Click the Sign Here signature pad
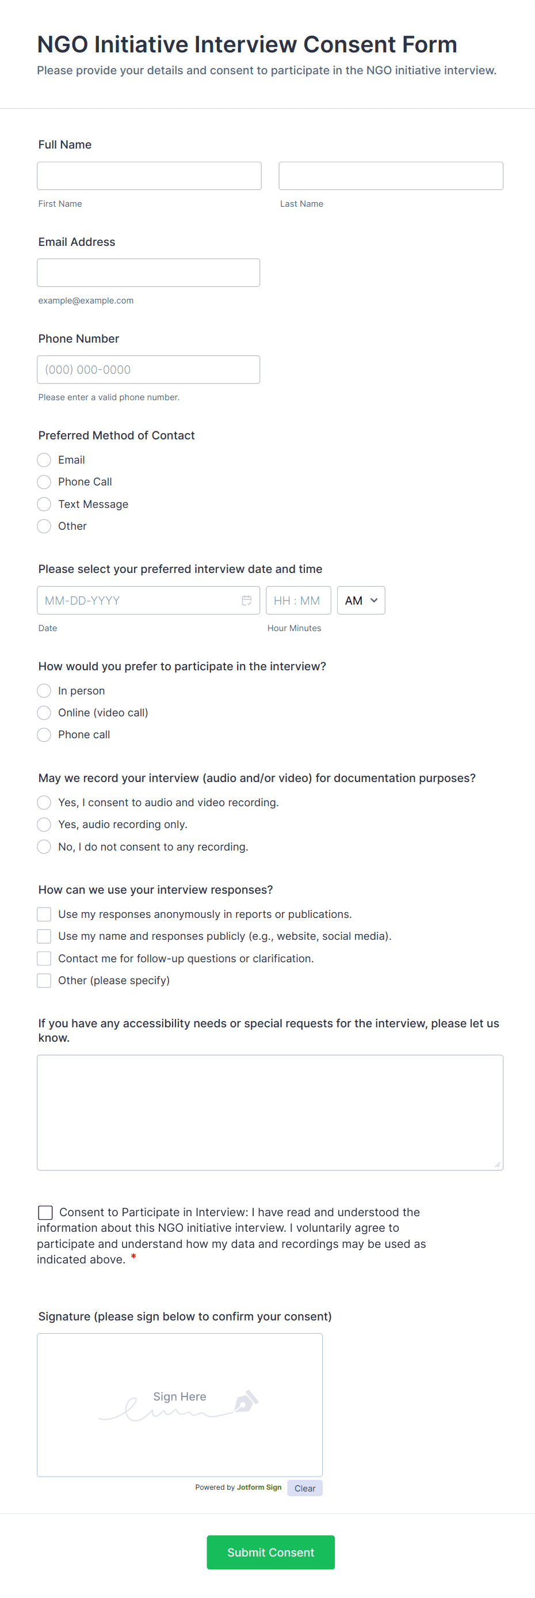 point(179,1405)
